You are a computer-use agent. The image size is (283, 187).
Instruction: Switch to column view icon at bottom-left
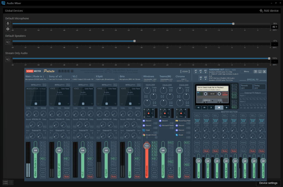[x=11, y=183]
